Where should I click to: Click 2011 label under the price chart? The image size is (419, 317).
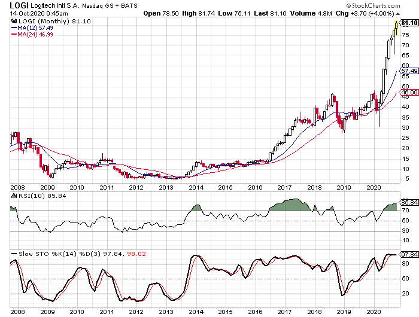[107, 188]
